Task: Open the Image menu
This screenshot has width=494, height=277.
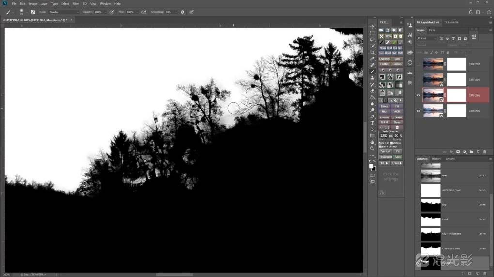Action: point(33,4)
